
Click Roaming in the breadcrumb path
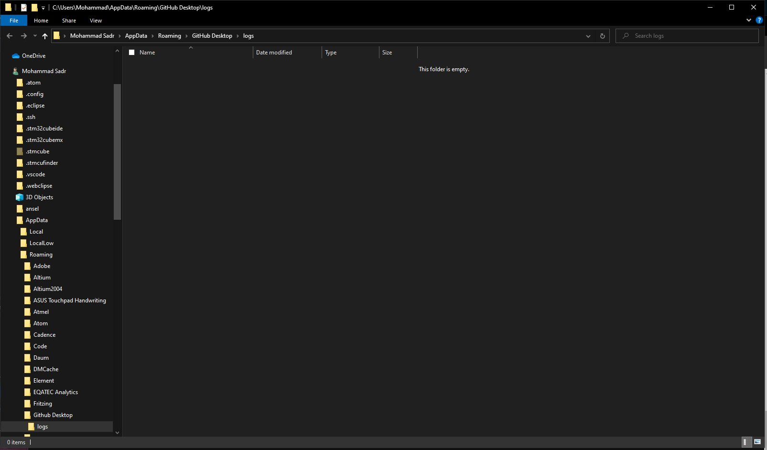pyautogui.click(x=170, y=36)
